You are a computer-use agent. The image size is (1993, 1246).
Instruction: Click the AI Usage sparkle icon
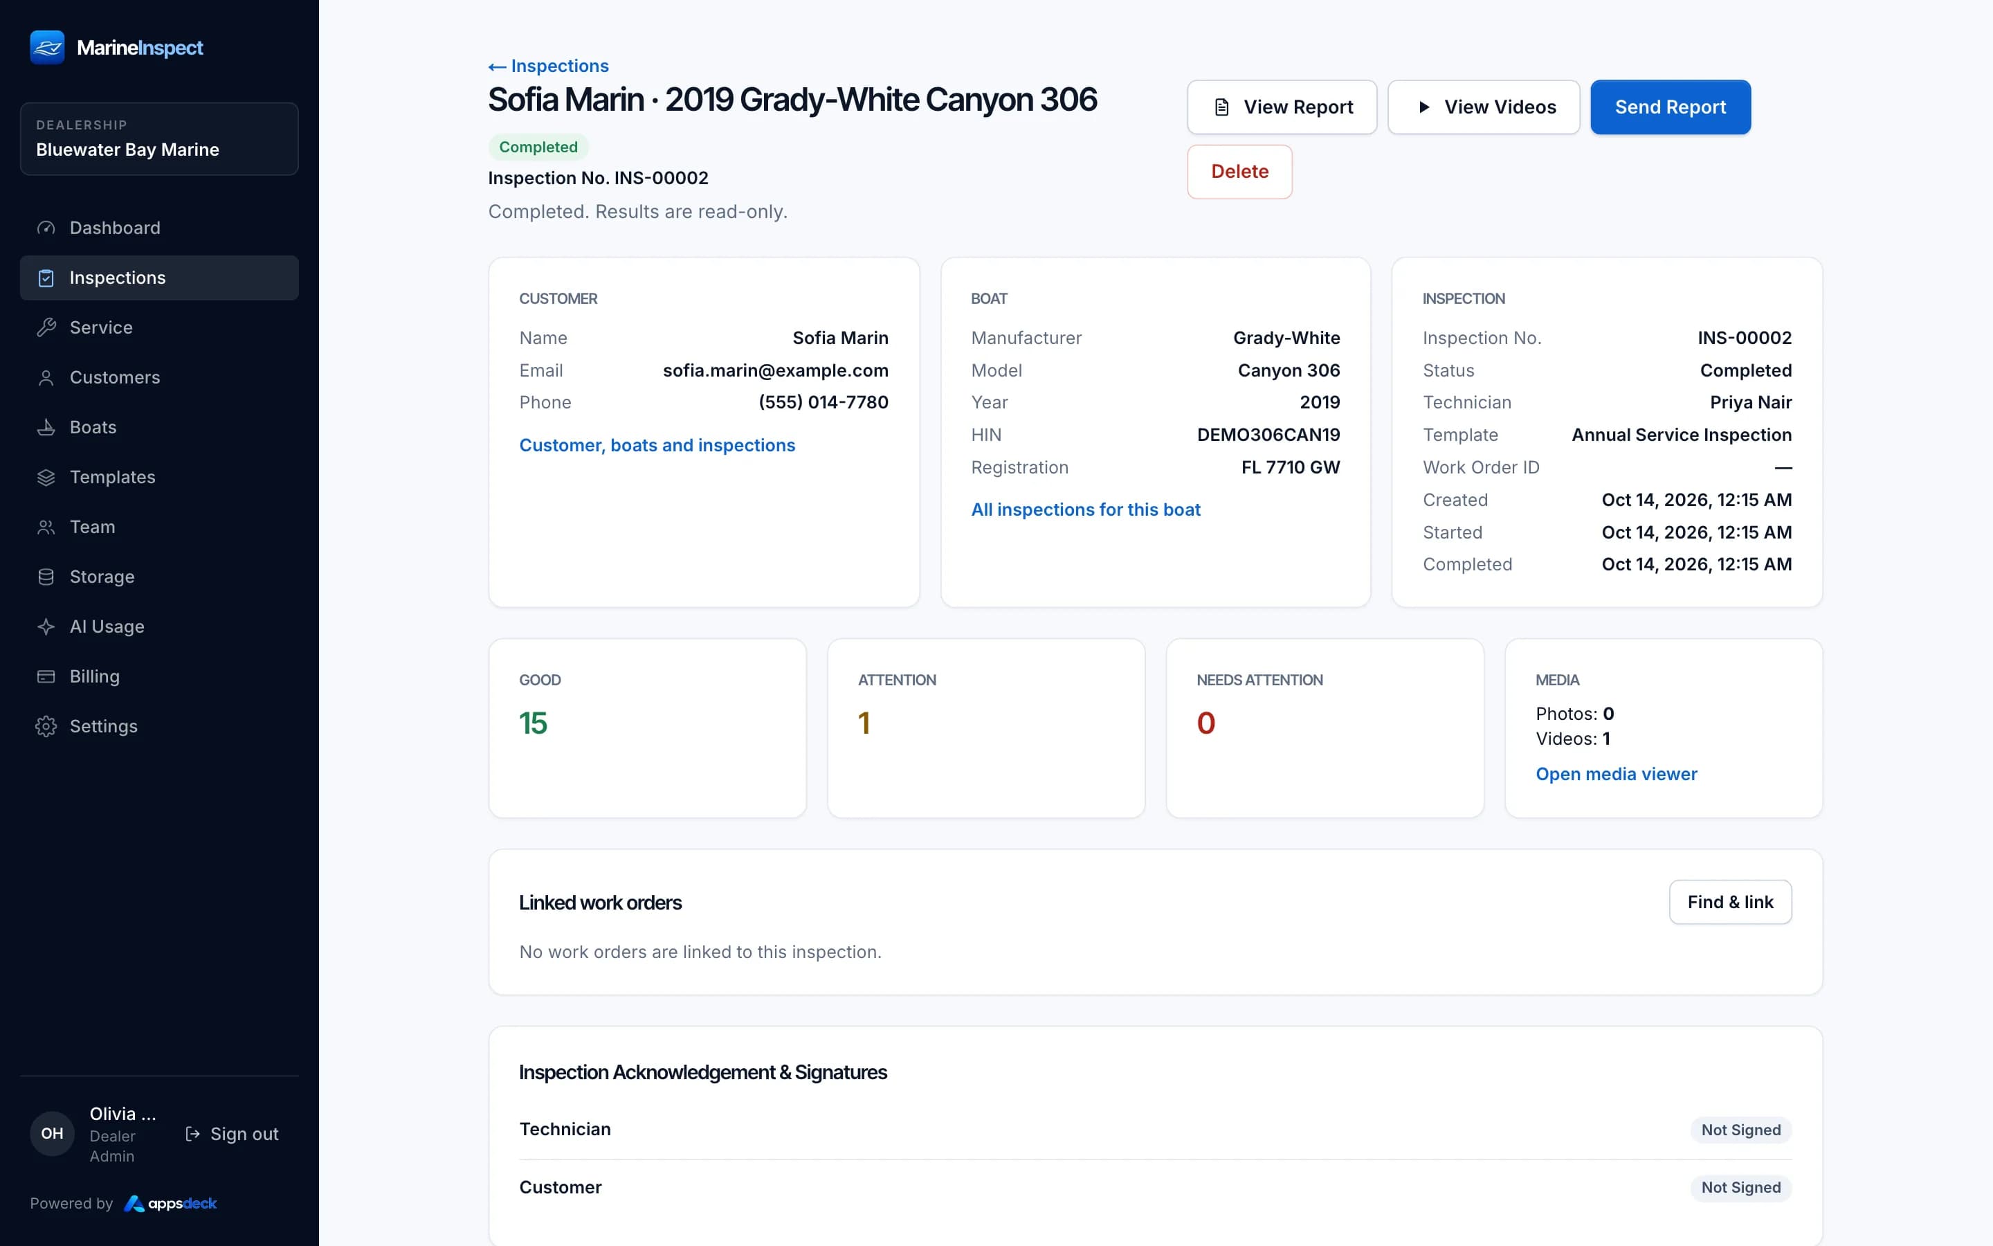(x=46, y=627)
